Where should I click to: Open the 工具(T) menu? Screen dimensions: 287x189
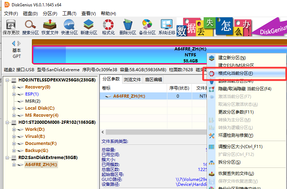[x=69, y=13]
